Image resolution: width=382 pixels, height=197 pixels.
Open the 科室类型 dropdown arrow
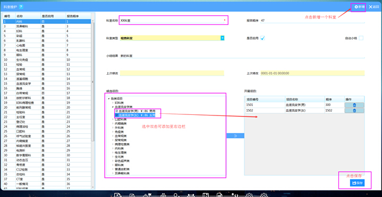(x=222, y=38)
